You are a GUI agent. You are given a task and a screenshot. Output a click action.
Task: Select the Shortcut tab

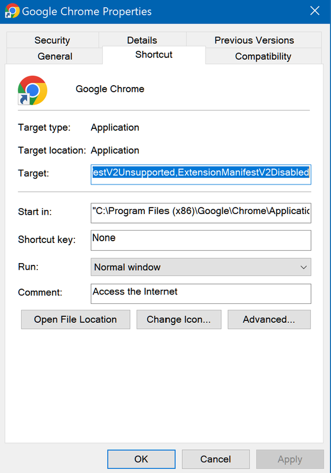click(x=154, y=55)
